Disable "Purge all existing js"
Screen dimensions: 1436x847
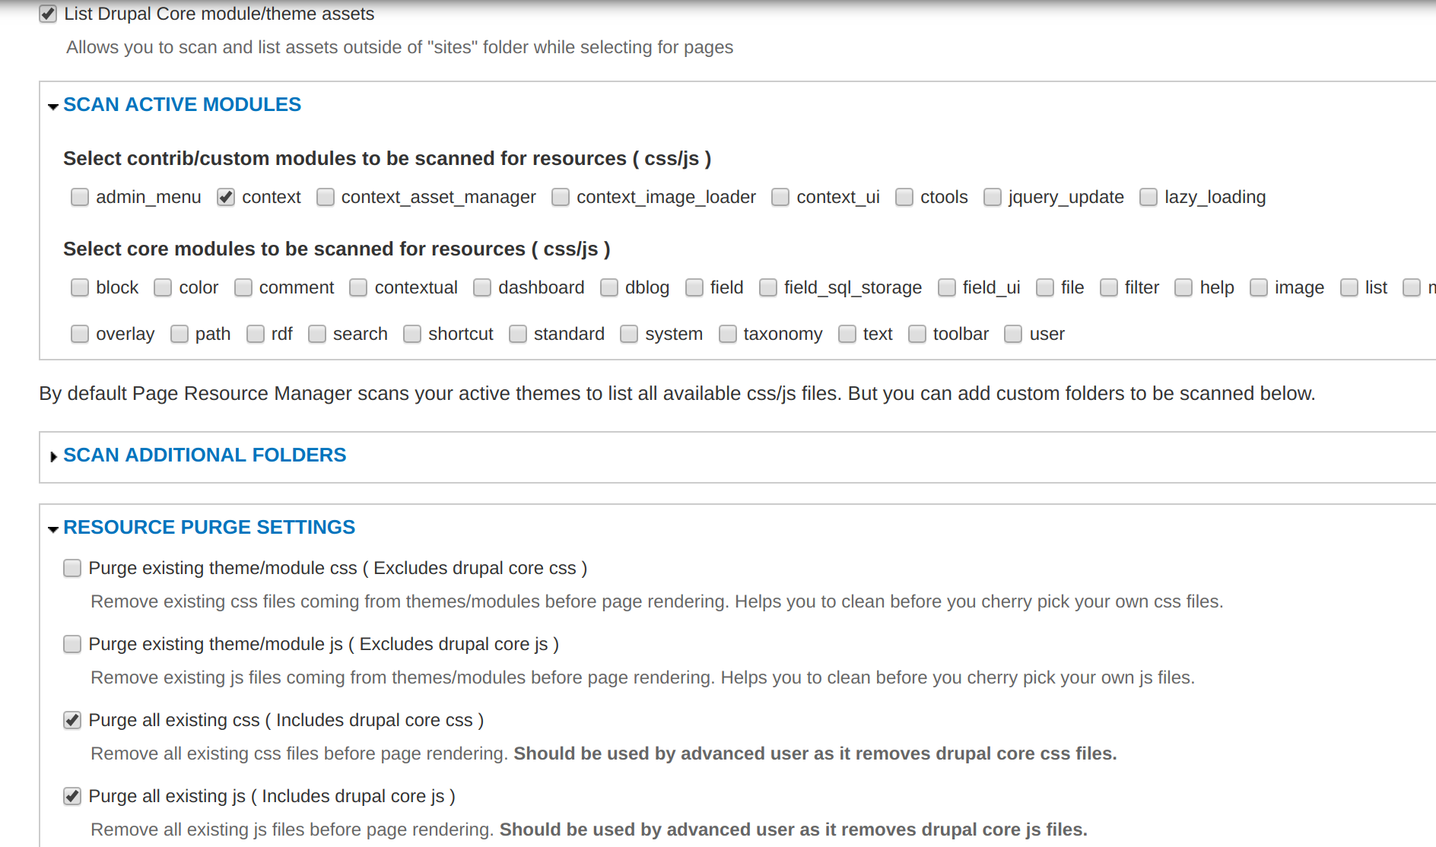[x=71, y=796]
